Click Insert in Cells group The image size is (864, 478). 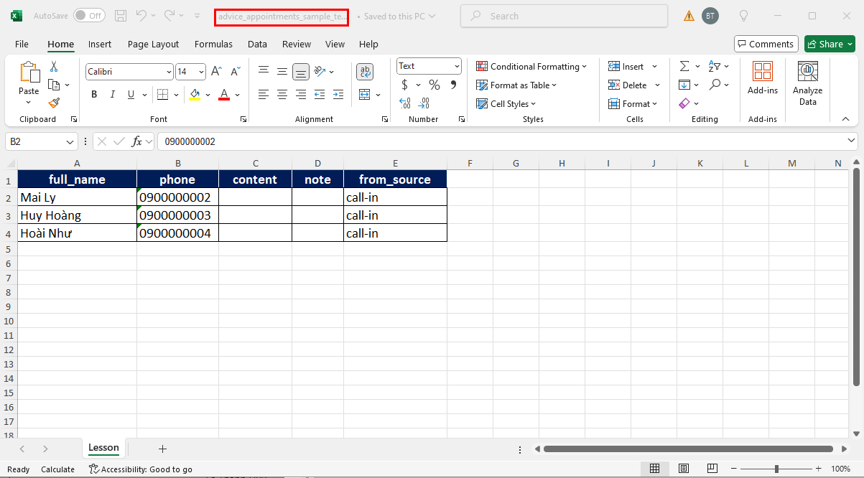click(633, 66)
